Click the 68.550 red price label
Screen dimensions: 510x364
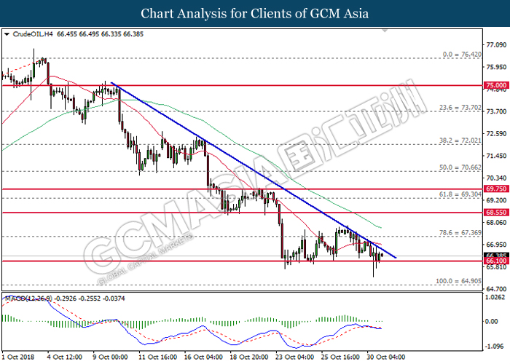496,213
